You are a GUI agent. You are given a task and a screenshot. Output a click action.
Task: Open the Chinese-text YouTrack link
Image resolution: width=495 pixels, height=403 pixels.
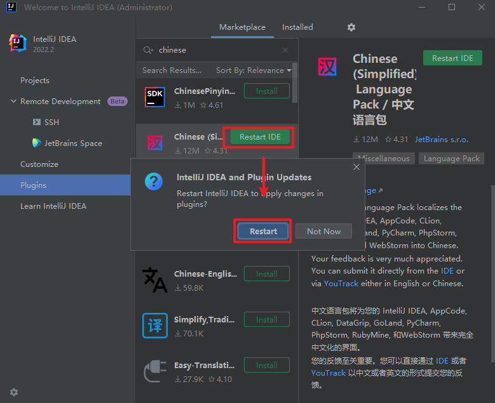(329, 373)
